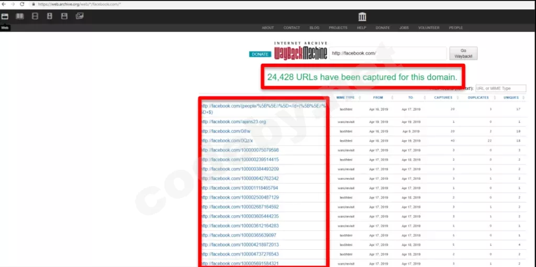Open the Audio (speaker) archive icon
Image resolution: width=536 pixels, height=267 pixels.
pos(50,16)
